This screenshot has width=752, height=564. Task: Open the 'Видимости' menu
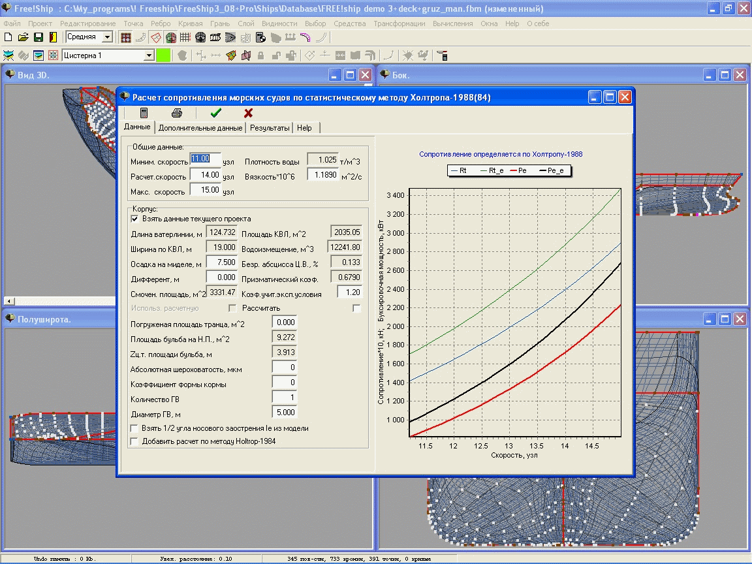[279, 23]
